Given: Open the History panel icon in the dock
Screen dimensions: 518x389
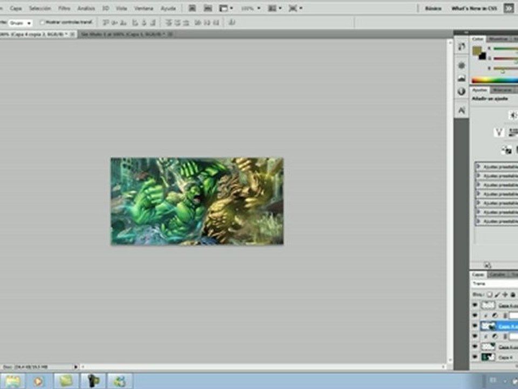Looking at the screenshot, I should [x=461, y=47].
